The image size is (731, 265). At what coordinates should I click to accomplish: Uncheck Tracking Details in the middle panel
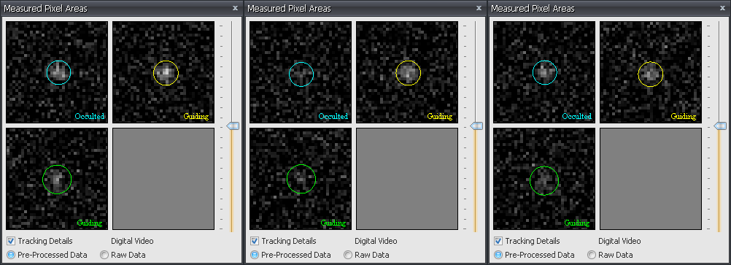point(255,241)
